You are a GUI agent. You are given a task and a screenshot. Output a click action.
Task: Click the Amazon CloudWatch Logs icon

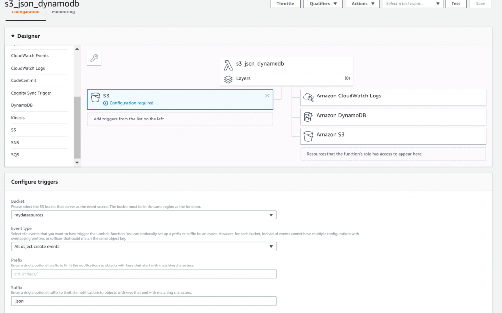[x=308, y=97]
